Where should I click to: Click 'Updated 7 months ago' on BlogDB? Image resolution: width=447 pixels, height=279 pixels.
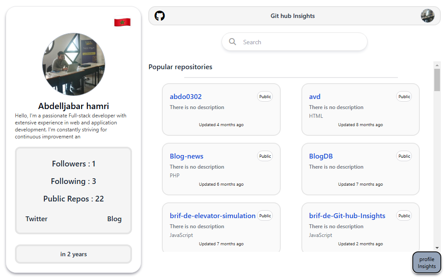click(360, 184)
